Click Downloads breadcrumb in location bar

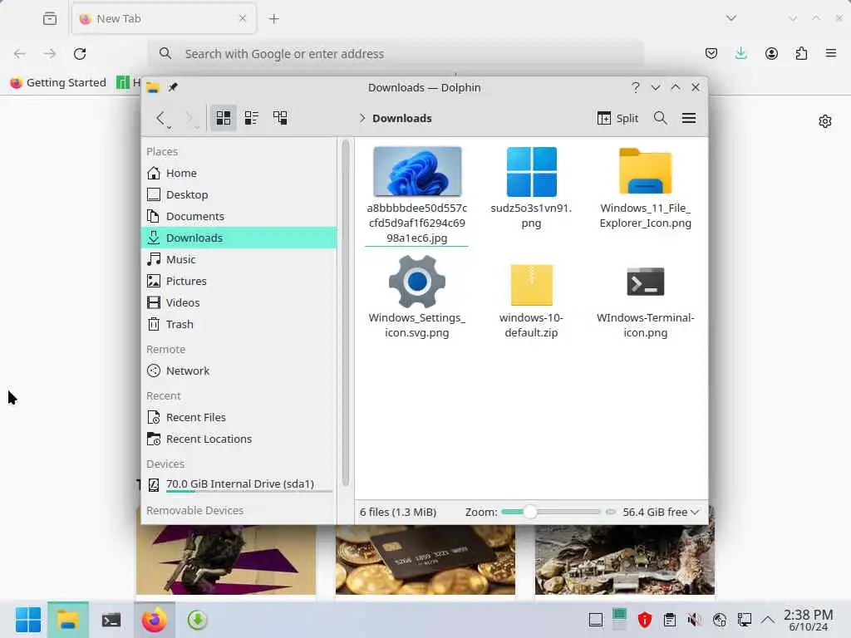[x=401, y=118]
